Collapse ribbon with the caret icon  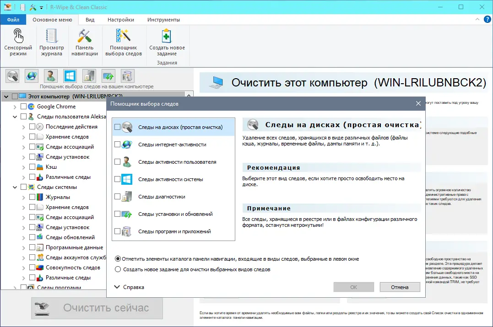[477, 20]
